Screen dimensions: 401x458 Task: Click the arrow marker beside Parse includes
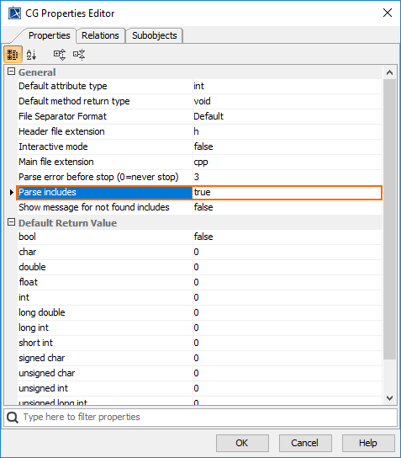click(x=11, y=193)
